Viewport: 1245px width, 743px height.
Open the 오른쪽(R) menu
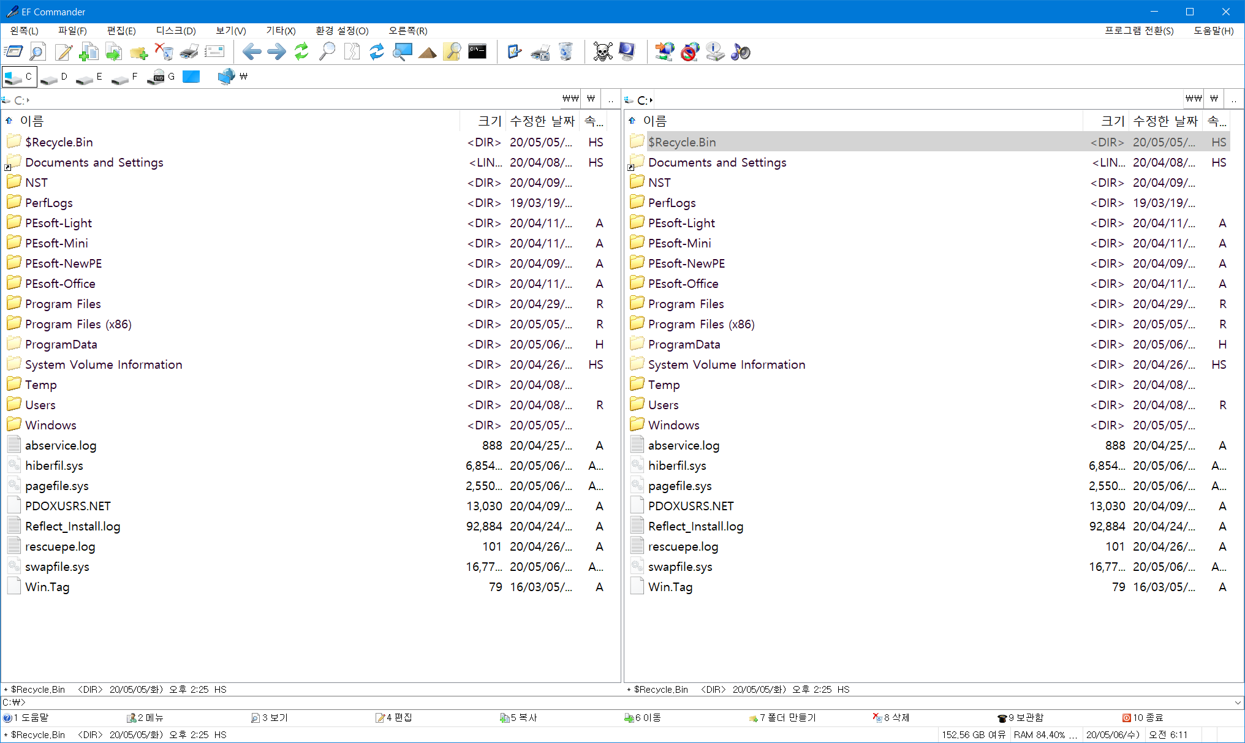(x=408, y=31)
